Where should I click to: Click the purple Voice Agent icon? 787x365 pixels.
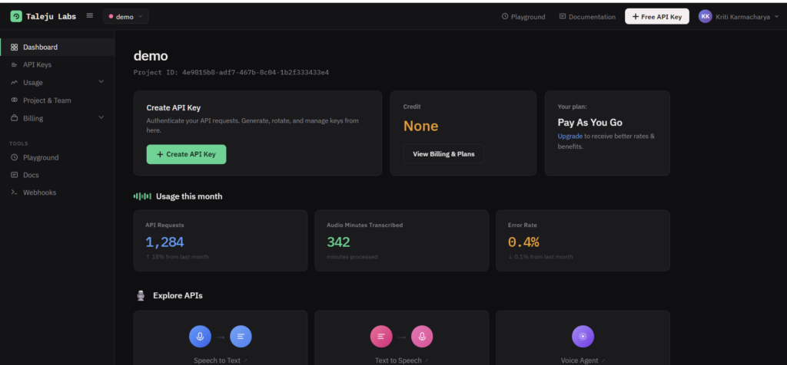pyautogui.click(x=583, y=336)
